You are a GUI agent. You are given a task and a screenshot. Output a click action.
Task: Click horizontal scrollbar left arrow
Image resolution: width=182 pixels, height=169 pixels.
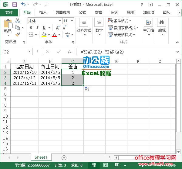(x=116, y=158)
